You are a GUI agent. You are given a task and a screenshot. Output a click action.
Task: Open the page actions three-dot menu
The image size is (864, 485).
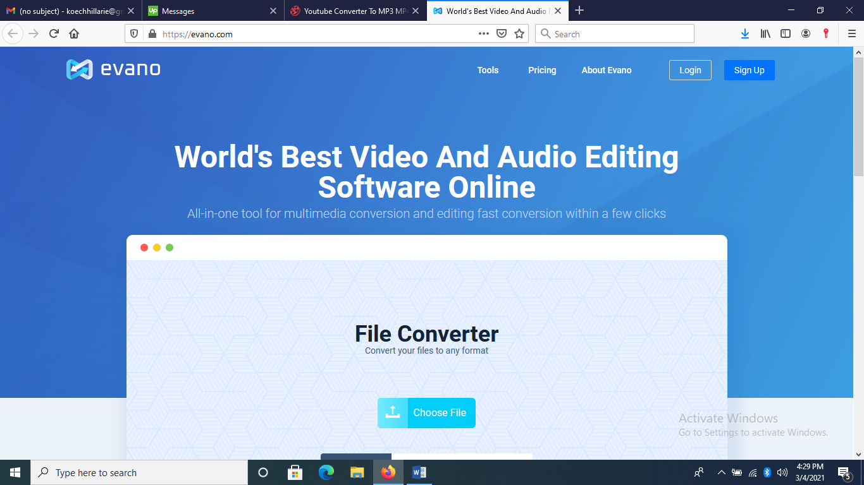(484, 34)
